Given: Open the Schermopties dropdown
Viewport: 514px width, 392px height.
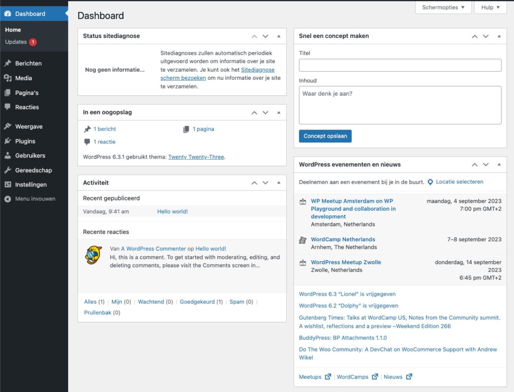Looking at the screenshot, I should coord(443,8).
